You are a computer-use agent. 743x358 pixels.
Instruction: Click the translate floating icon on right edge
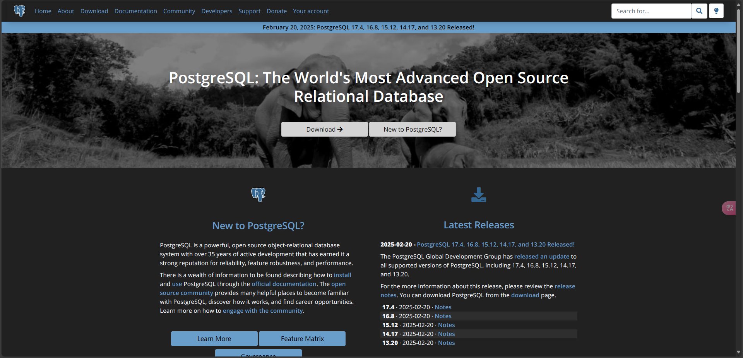(729, 208)
